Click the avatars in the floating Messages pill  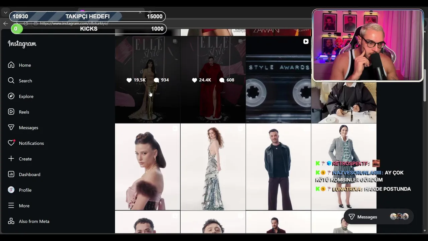point(399,217)
